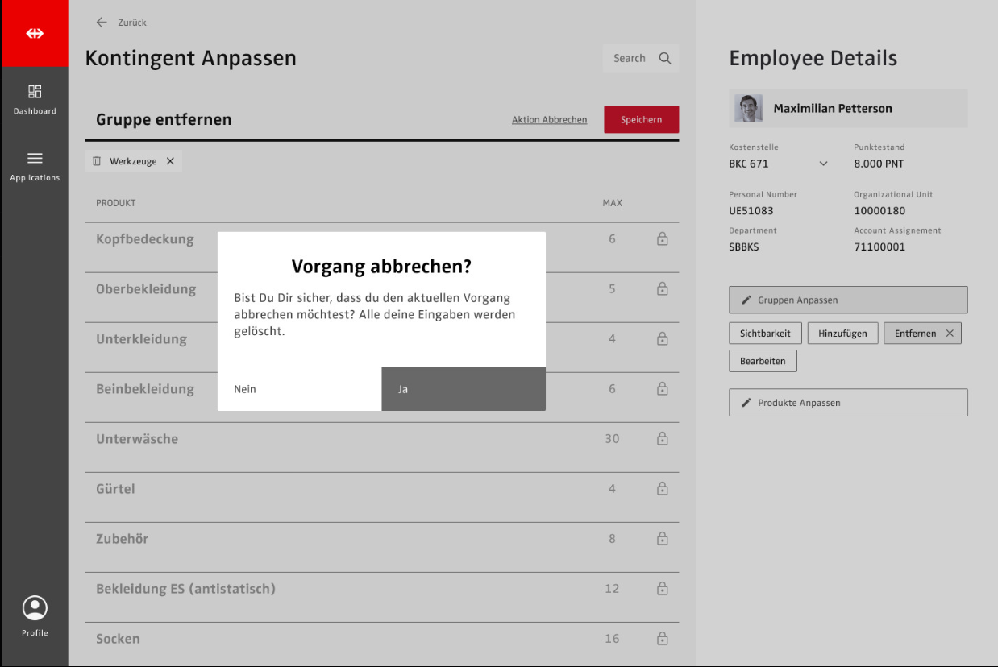Image resolution: width=998 pixels, height=667 pixels.
Task: Remove the Werkzeuge chip via its X
Action: coord(170,161)
